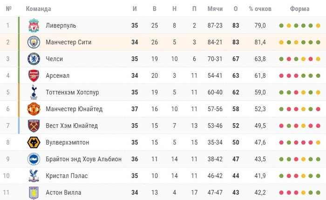Click the Tottenham Hotspur cockerel logo
Image resolution: width=326 pixels, height=200 pixels.
coord(34,92)
